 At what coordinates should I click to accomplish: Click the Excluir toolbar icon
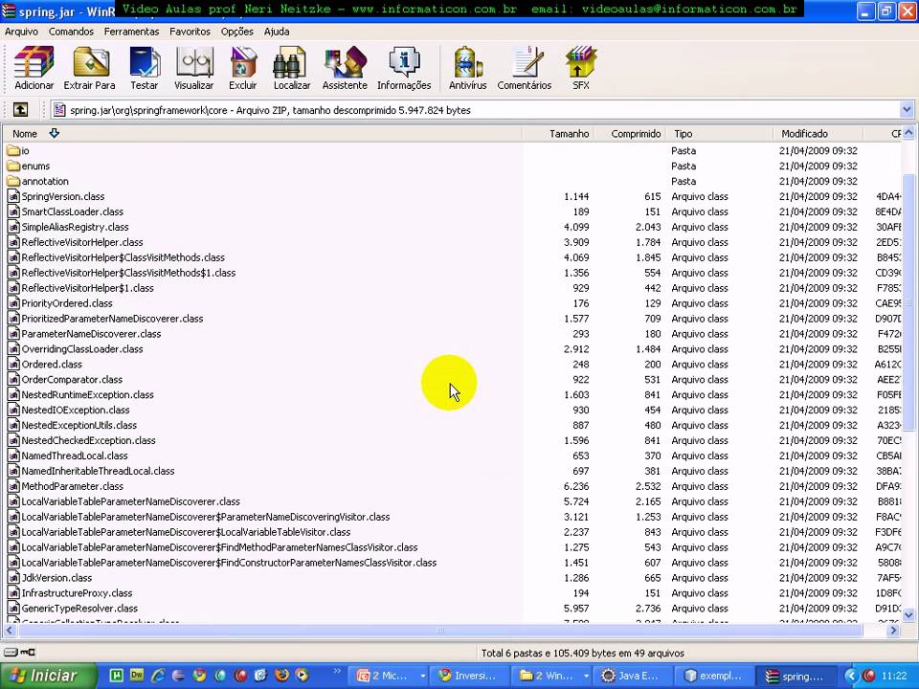point(242,68)
